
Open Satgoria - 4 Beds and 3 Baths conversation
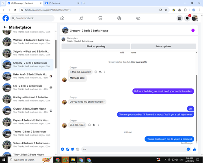pos(27,53)
